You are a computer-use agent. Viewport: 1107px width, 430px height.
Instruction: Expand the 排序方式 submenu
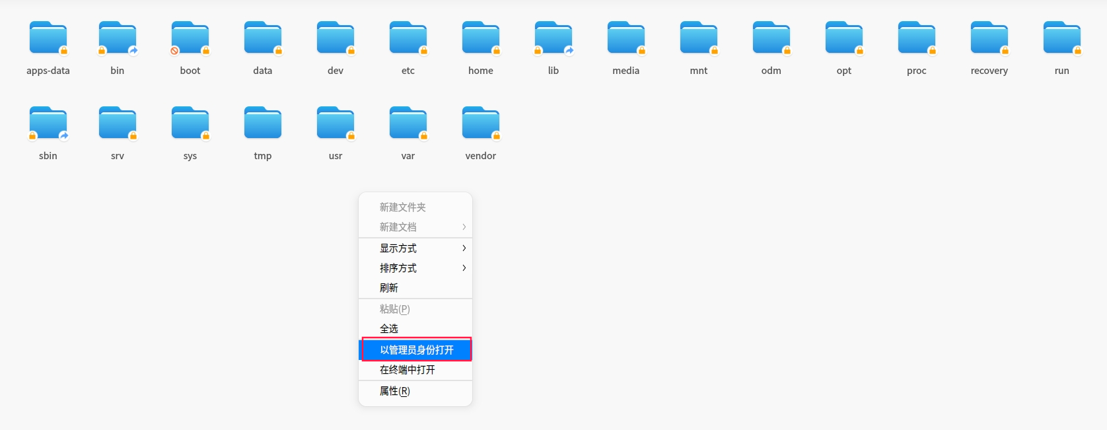(415, 268)
